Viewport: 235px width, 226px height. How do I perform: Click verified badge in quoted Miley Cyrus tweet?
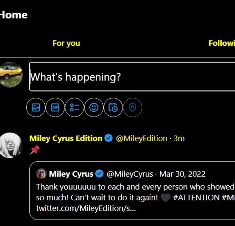pos(100,174)
